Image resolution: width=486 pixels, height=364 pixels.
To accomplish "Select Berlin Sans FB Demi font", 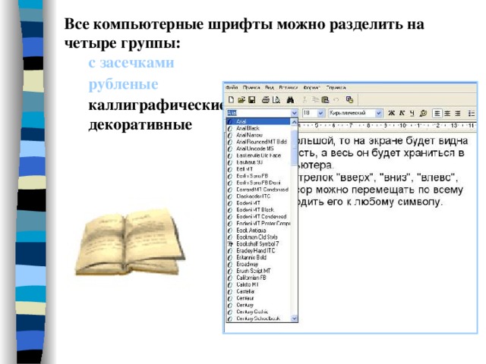I will (x=258, y=183).
